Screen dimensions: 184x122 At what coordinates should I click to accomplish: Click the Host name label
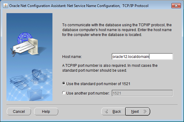72,57
